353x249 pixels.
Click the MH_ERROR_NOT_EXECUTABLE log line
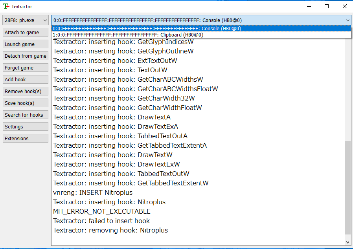click(x=102, y=211)
